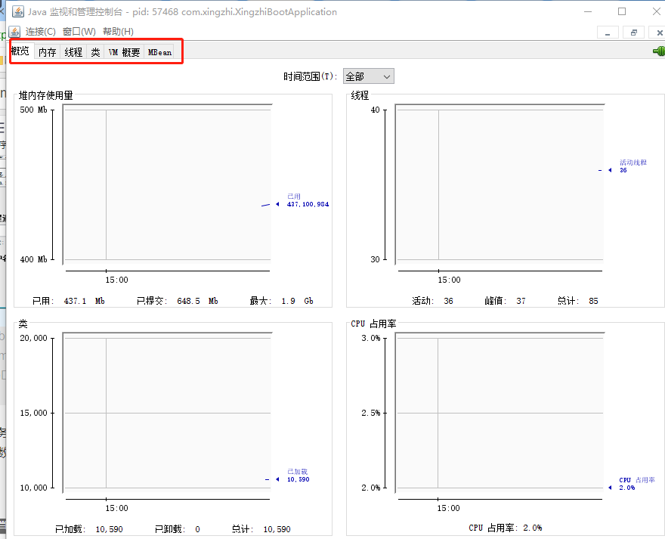The height and width of the screenshot is (539, 665).
Task: Expand the 时间范围 dropdown set to 全部
Action: point(369,76)
